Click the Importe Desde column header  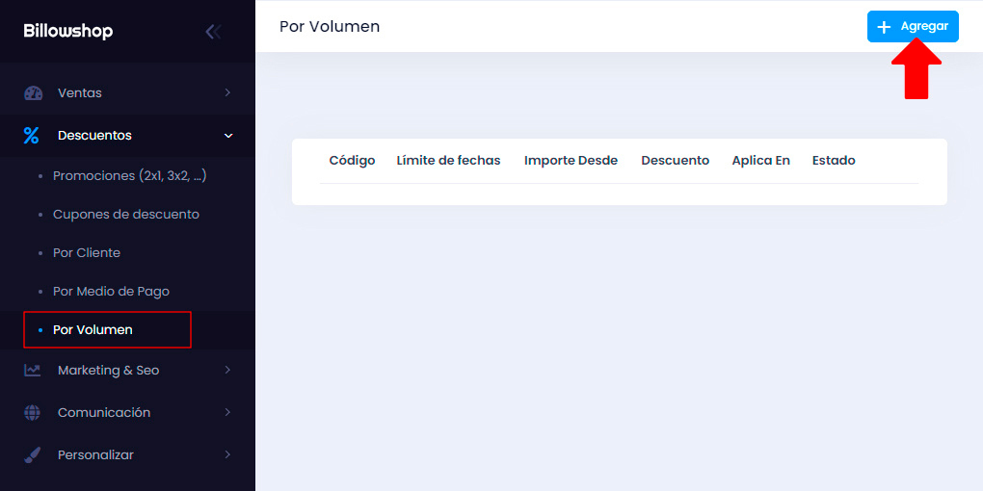[x=571, y=161]
